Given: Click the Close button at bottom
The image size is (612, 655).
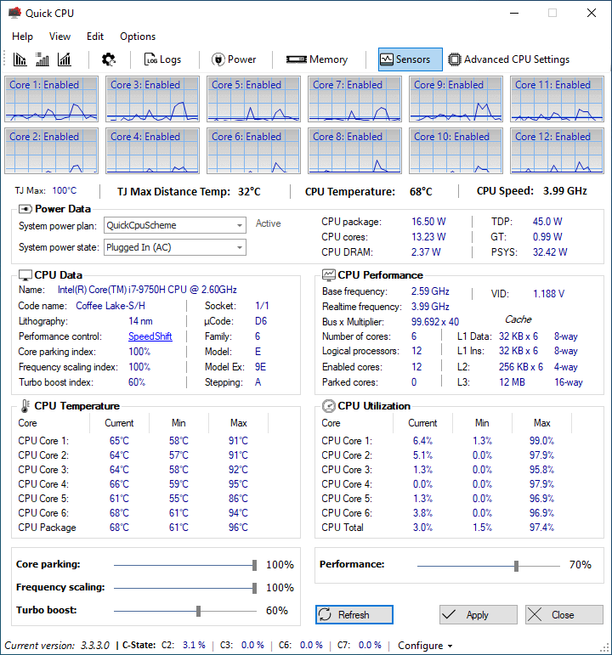Looking at the screenshot, I should pyautogui.click(x=564, y=615).
